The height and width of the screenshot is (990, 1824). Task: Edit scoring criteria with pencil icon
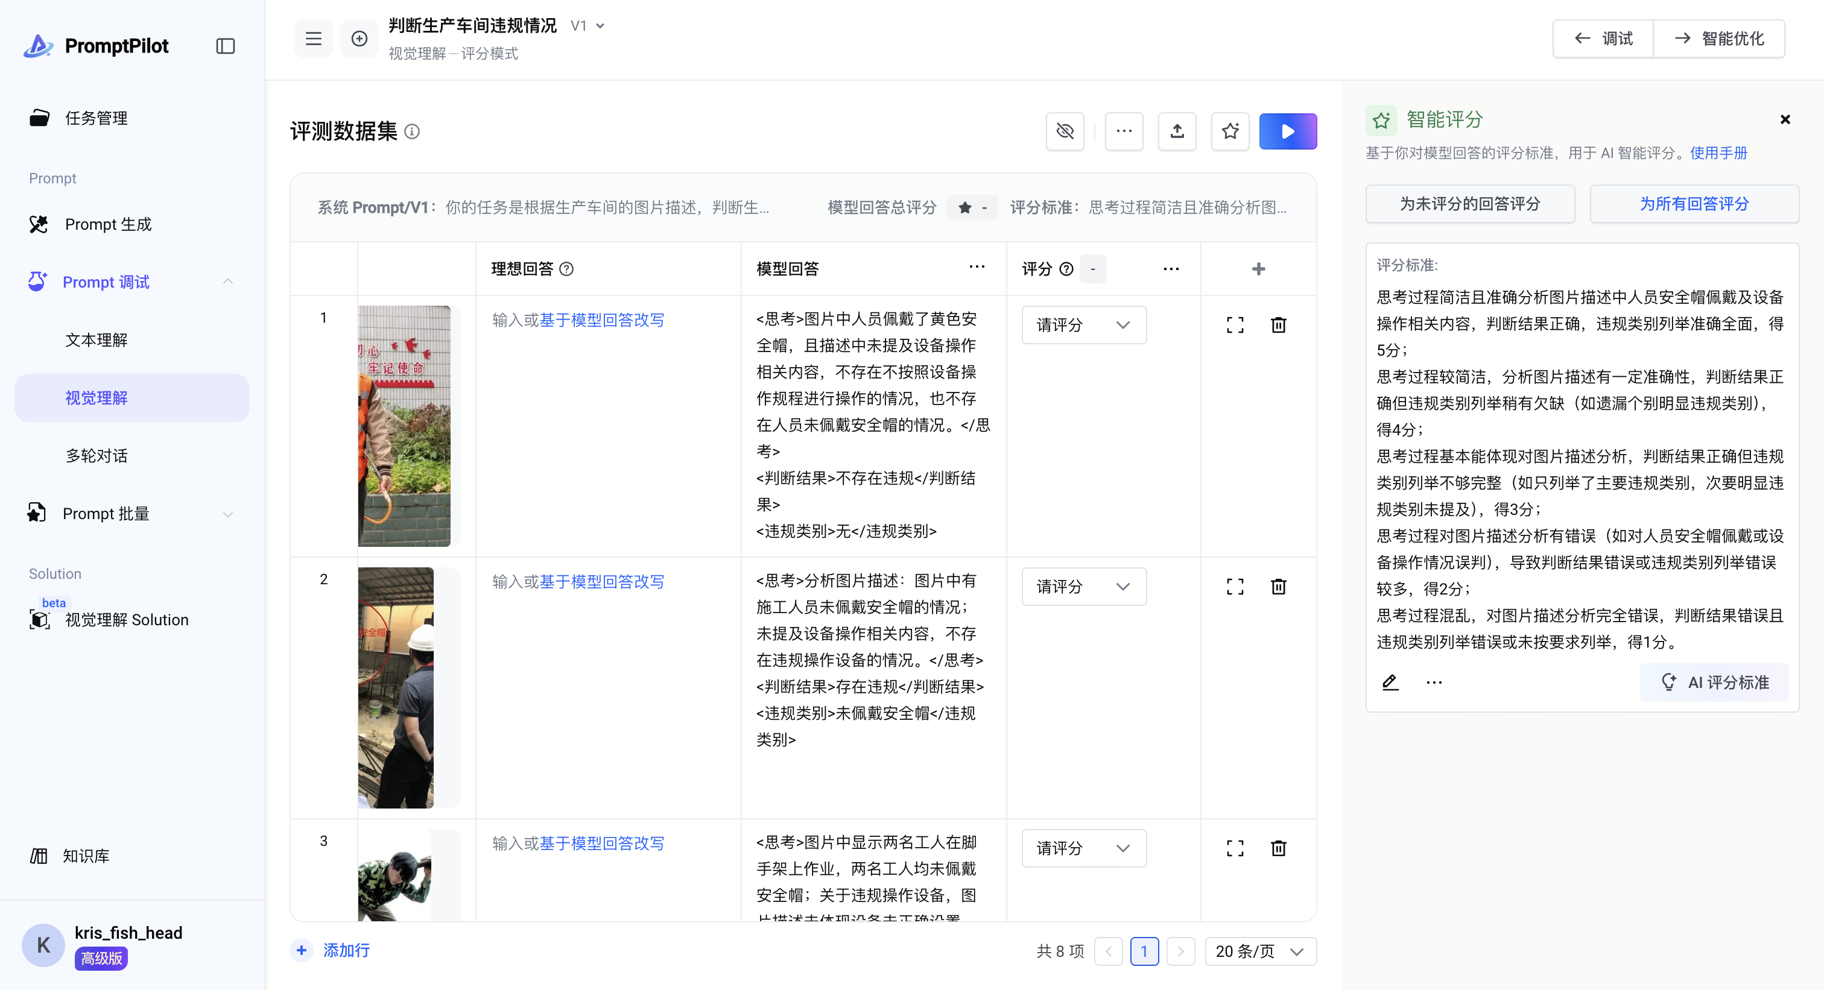tap(1390, 682)
